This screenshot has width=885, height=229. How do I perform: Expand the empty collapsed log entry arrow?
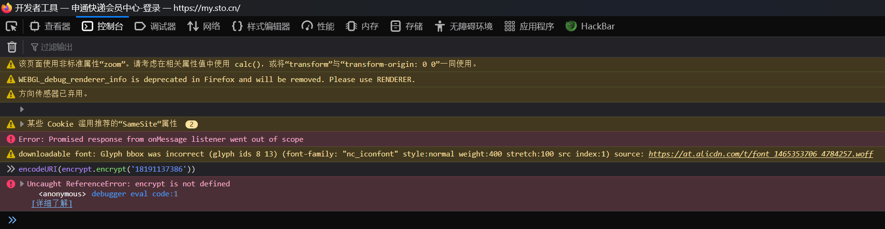pos(22,110)
